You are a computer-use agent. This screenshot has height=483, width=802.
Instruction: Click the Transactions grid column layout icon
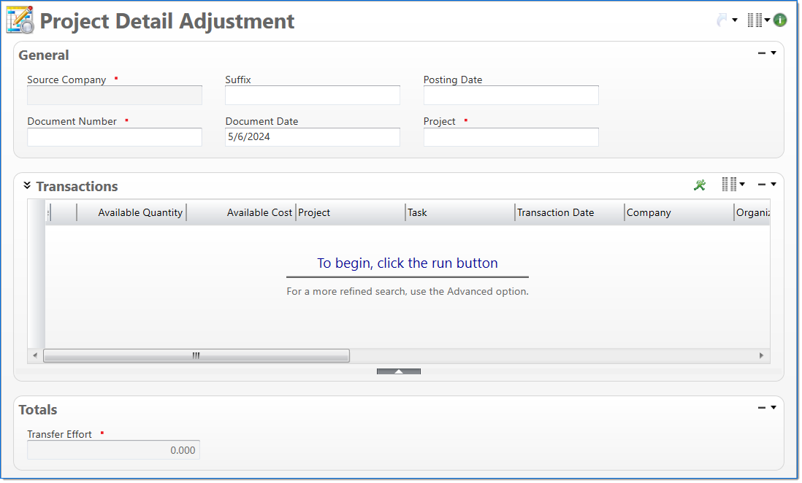coord(729,185)
